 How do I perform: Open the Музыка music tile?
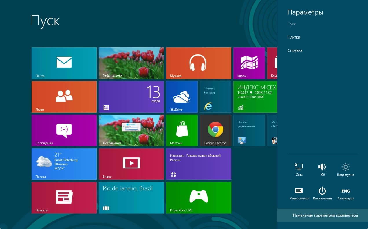pos(199,63)
